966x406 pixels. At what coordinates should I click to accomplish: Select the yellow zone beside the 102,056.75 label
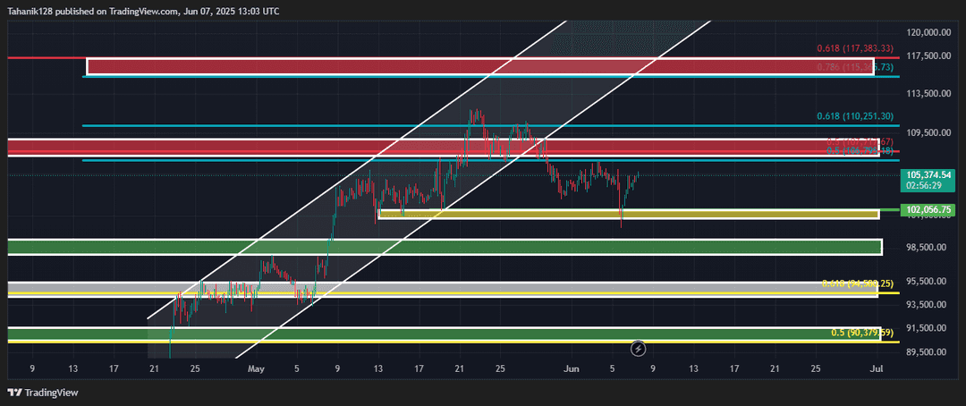point(628,214)
